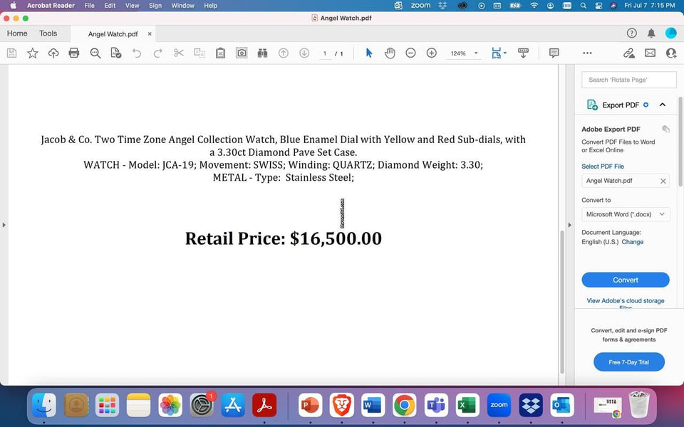Open Microsoft Excel from the dock
Viewport: 684px width, 427px height.
467,405
